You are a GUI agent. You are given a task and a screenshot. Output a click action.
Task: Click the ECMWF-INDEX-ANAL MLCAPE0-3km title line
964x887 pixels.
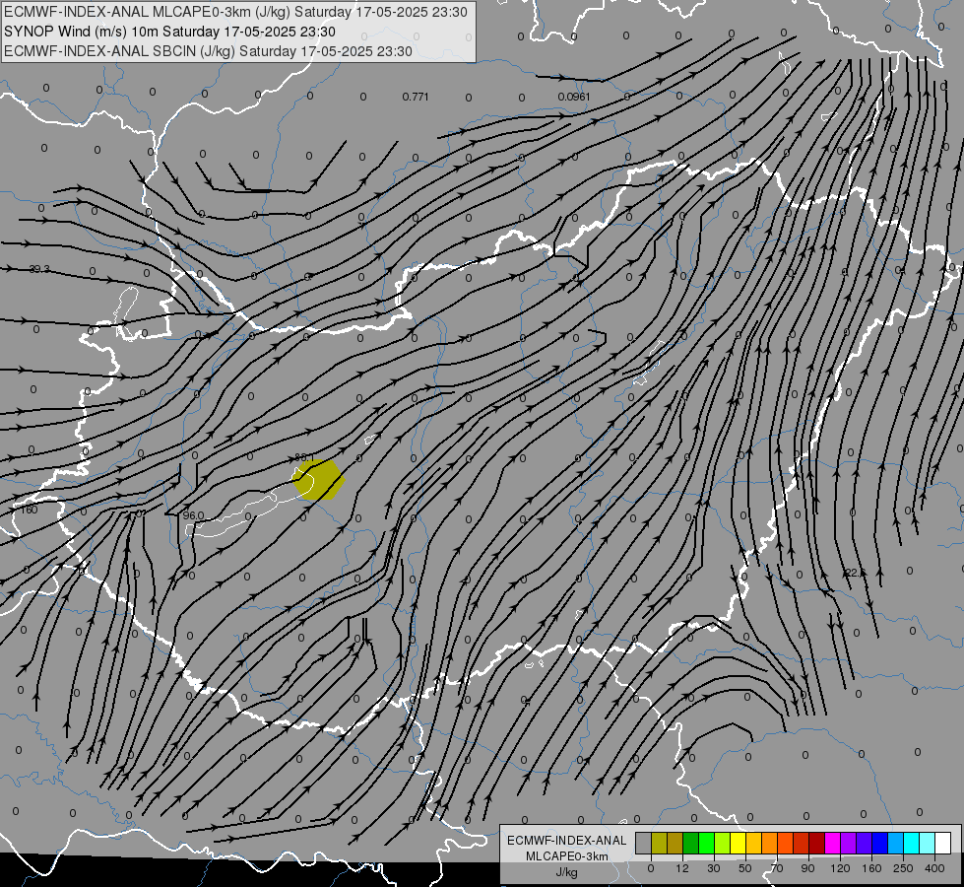235,12
